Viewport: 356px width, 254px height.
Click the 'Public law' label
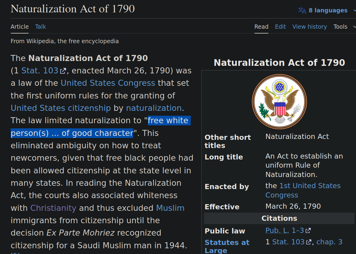(225, 231)
